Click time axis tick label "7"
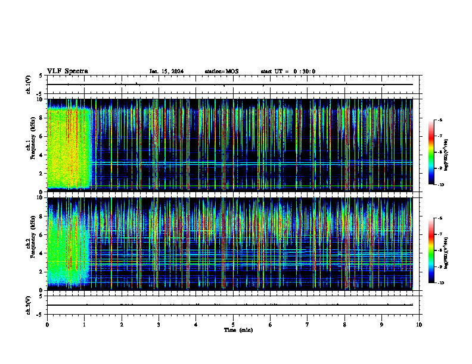 click(x=308, y=325)
